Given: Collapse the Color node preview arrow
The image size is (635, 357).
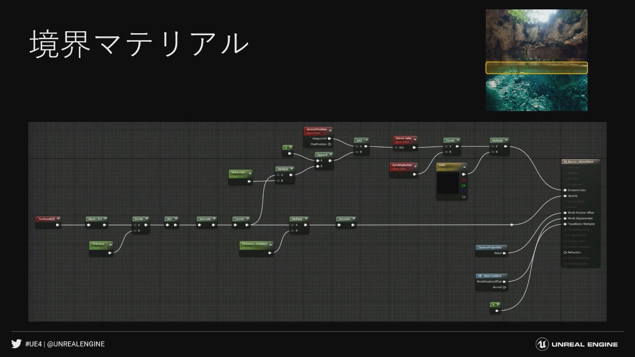Looking at the screenshot, I should click(x=464, y=167).
